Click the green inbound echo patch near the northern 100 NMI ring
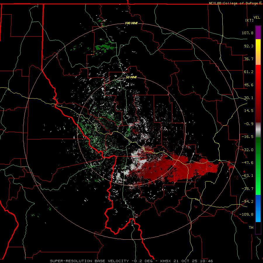The image size is (263, 263). tap(105, 47)
